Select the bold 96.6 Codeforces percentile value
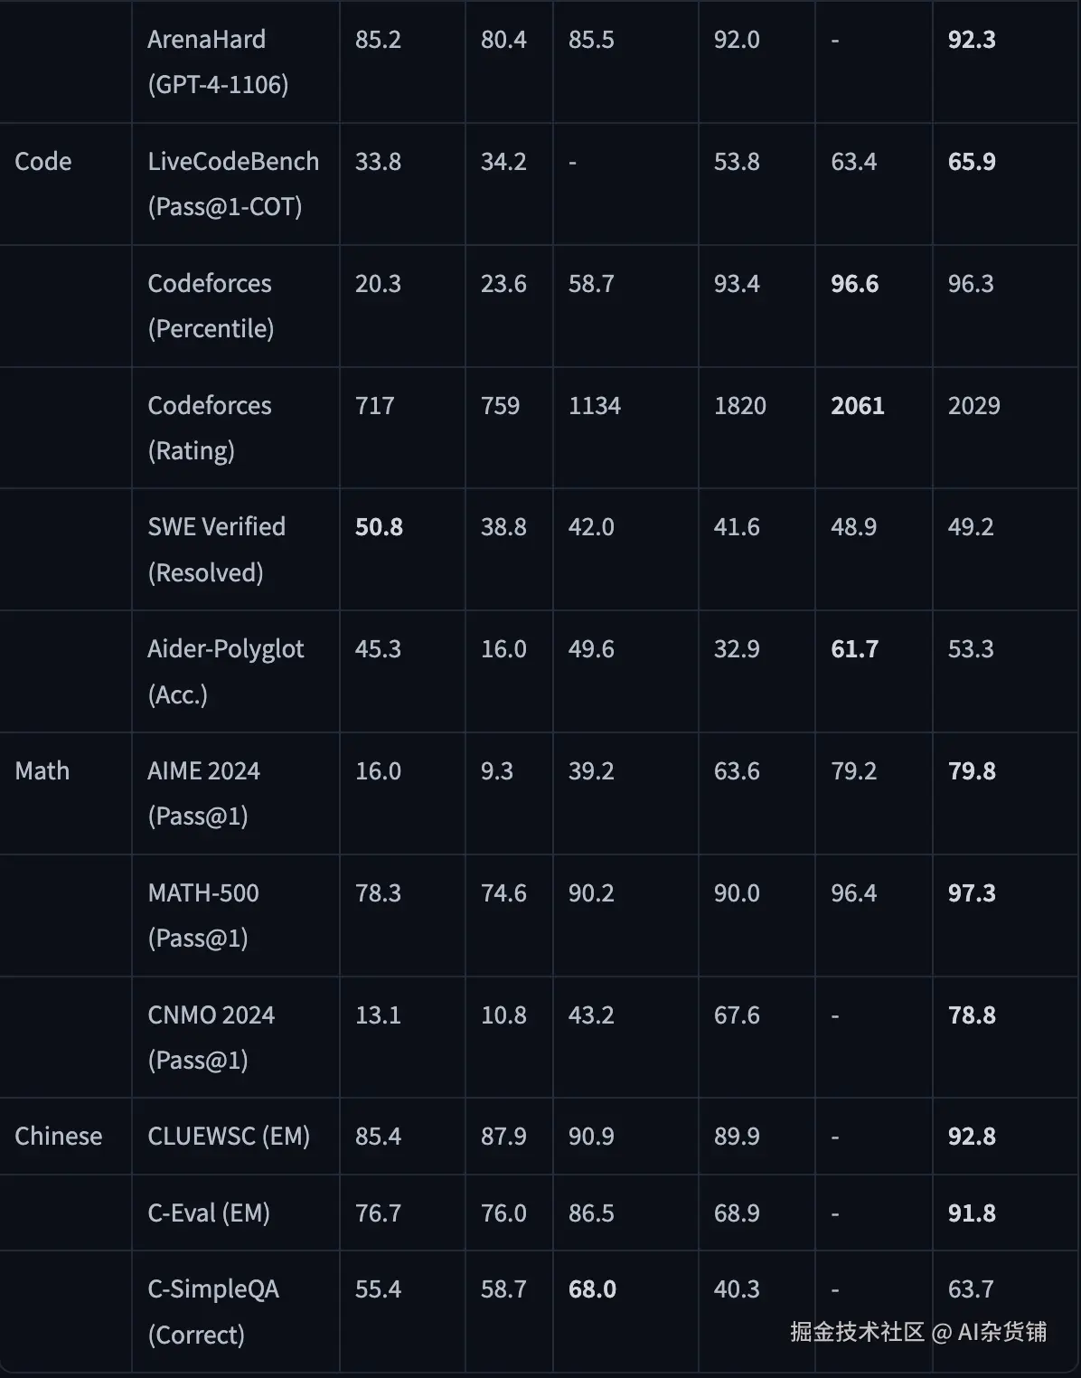 click(x=854, y=284)
